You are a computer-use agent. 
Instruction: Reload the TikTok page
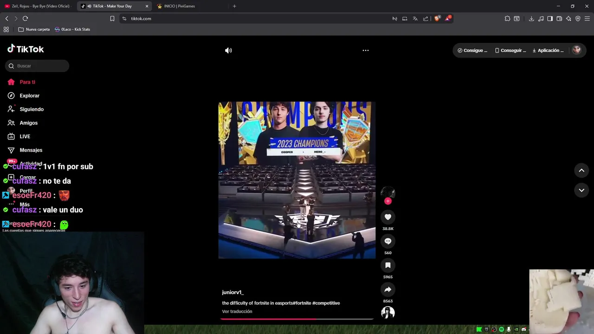[x=25, y=19]
